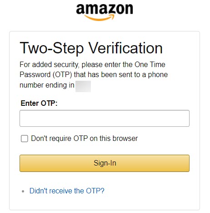Click the "For added security" text line
This screenshot has width=210, height=213.
pyautogui.click(x=92, y=65)
